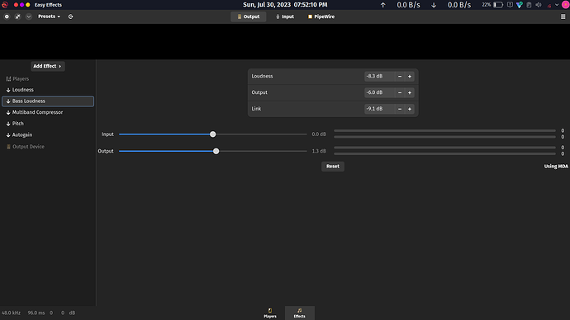Click the circular reset icon after Presets
Image resolution: width=570 pixels, height=320 pixels.
[70, 16]
